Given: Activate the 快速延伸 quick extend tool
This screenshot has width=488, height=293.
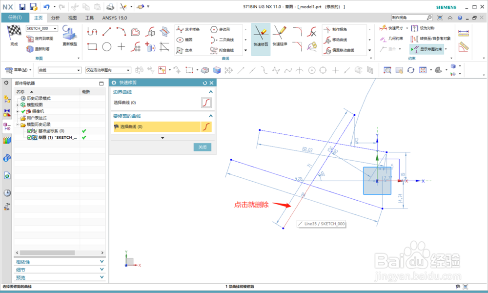Looking at the screenshot, I should point(280,36).
